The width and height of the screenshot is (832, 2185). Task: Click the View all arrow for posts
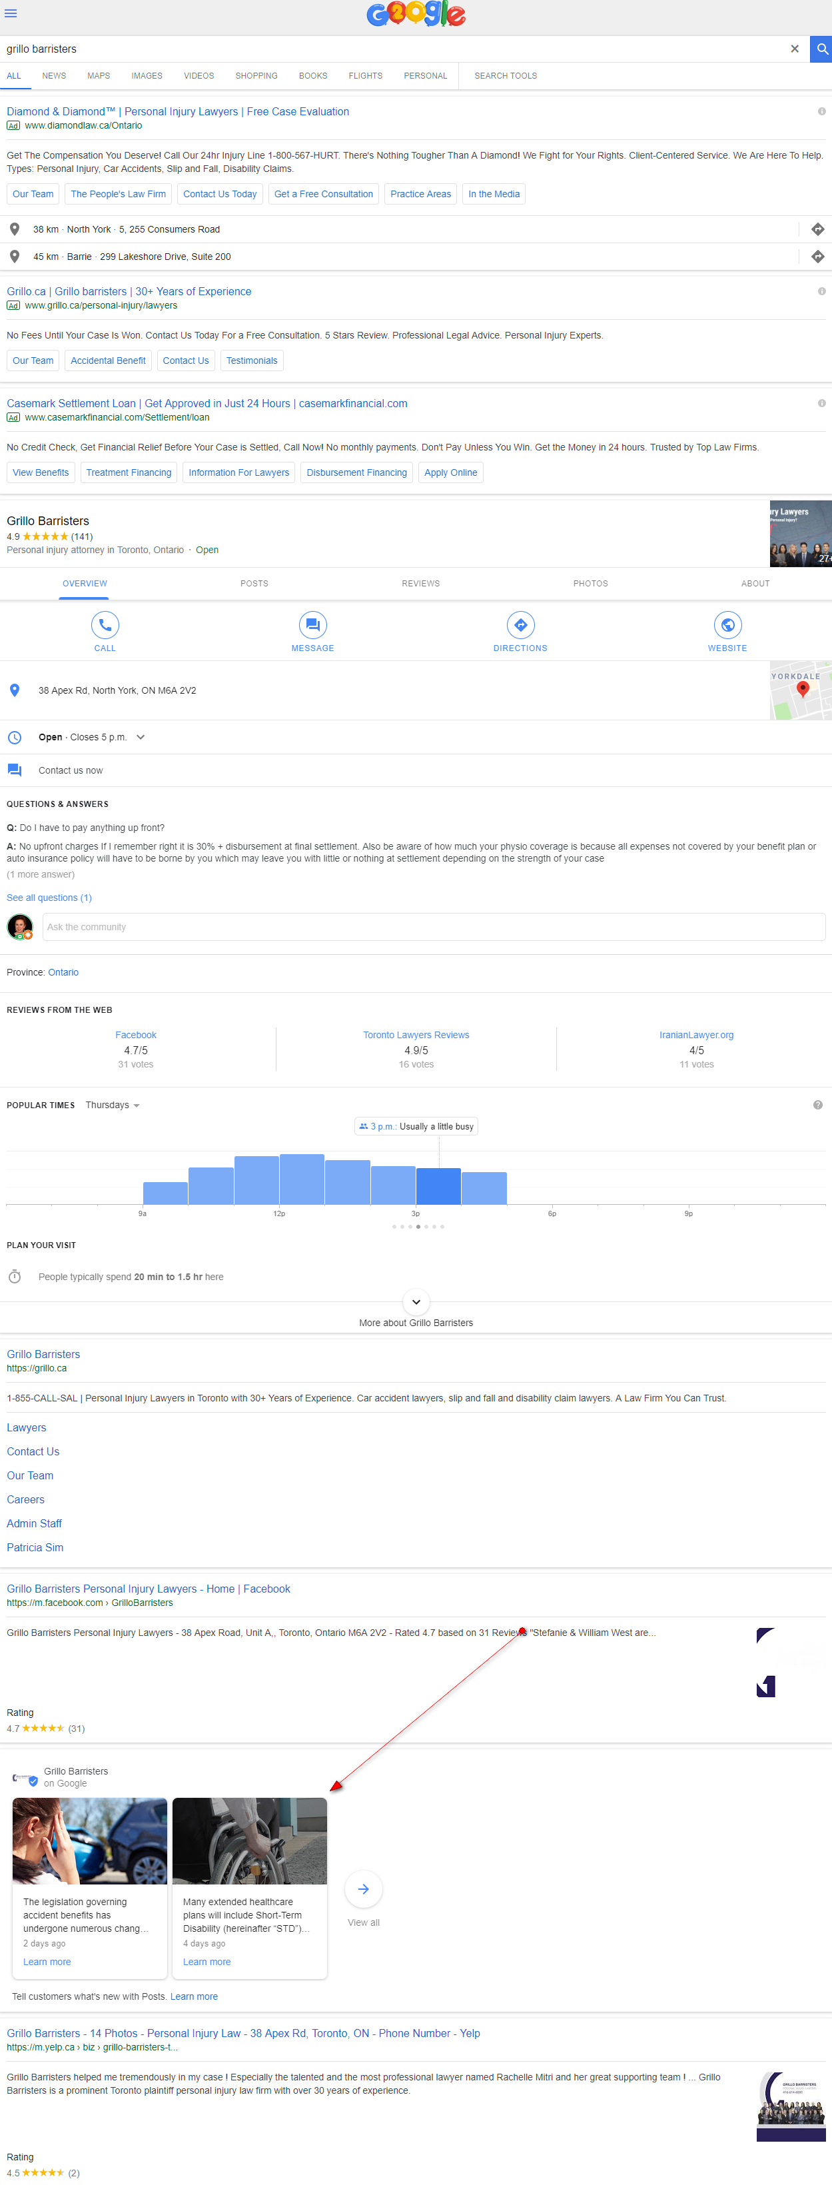(x=363, y=1889)
